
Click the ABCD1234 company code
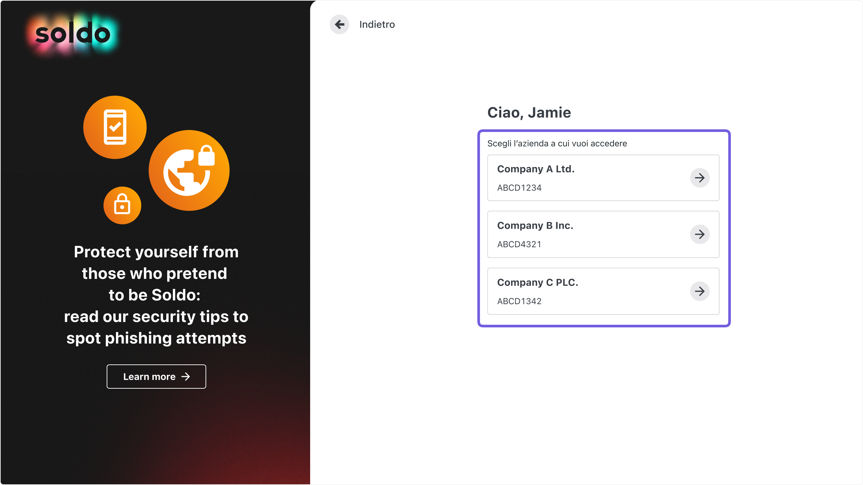(519, 188)
